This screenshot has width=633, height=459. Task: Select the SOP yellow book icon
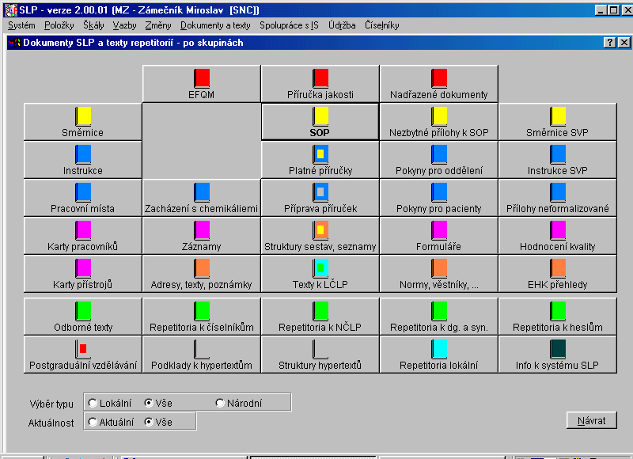tap(320, 116)
